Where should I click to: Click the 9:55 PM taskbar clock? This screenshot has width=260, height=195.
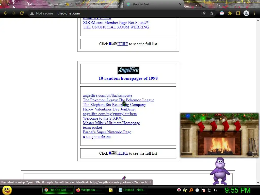[x=238, y=190]
